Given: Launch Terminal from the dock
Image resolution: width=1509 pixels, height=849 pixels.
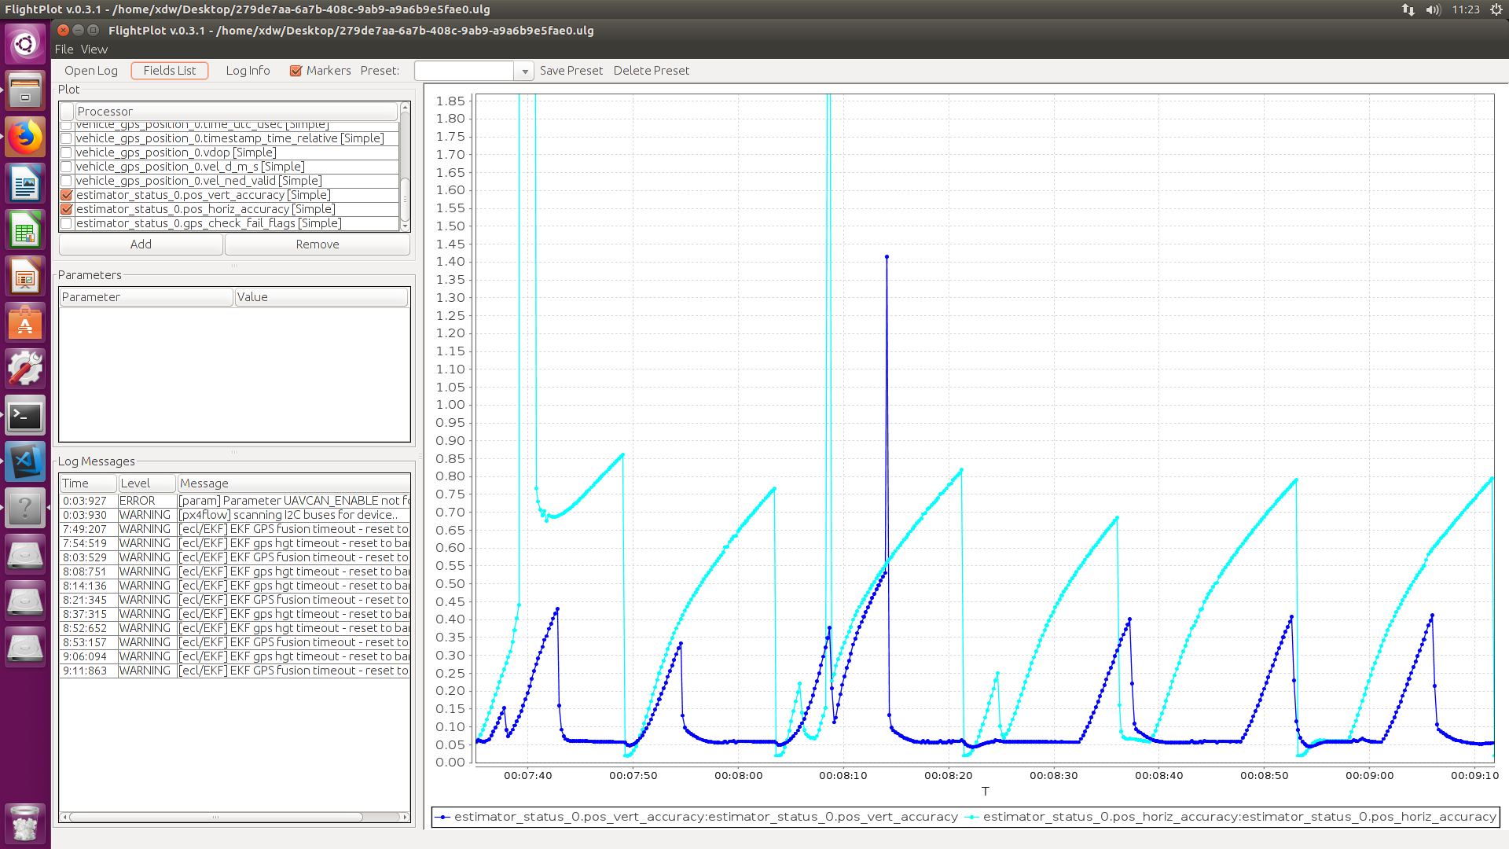Looking at the screenshot, I should (25, 416).
